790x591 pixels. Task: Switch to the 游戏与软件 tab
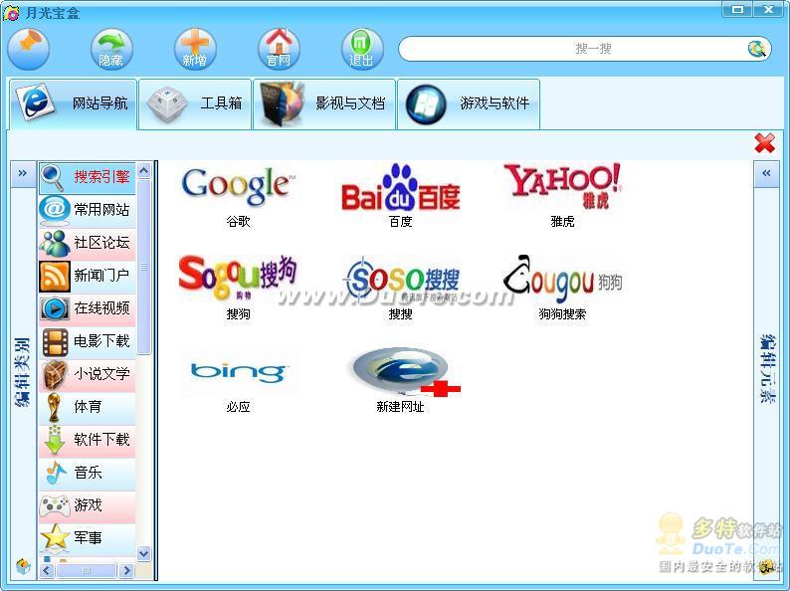pyautogui.click(x=469, y=103)
